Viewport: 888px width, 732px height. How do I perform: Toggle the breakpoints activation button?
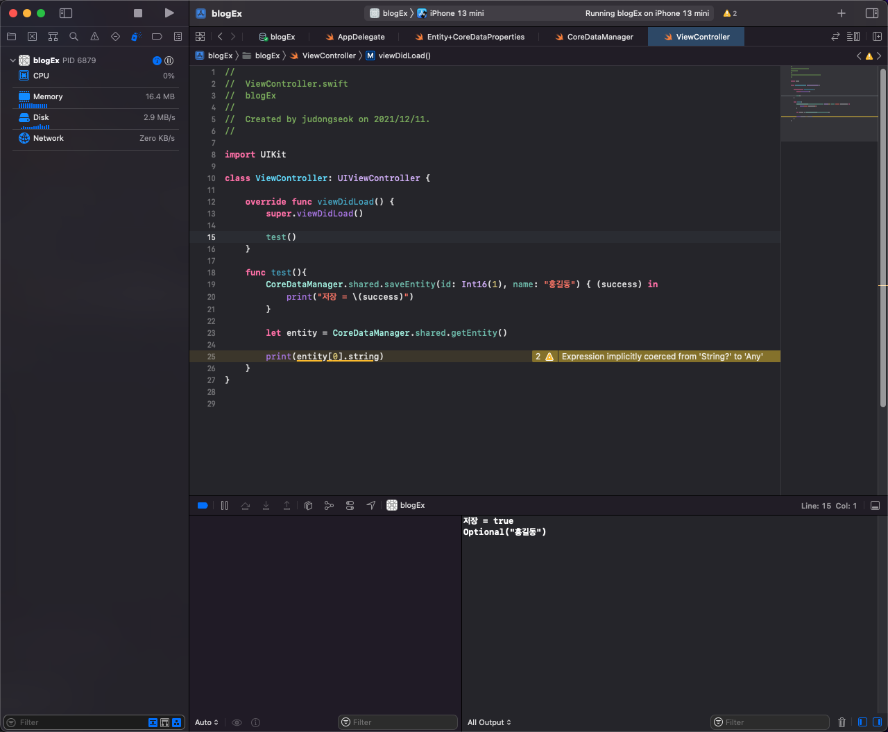(x=203, y=505)
